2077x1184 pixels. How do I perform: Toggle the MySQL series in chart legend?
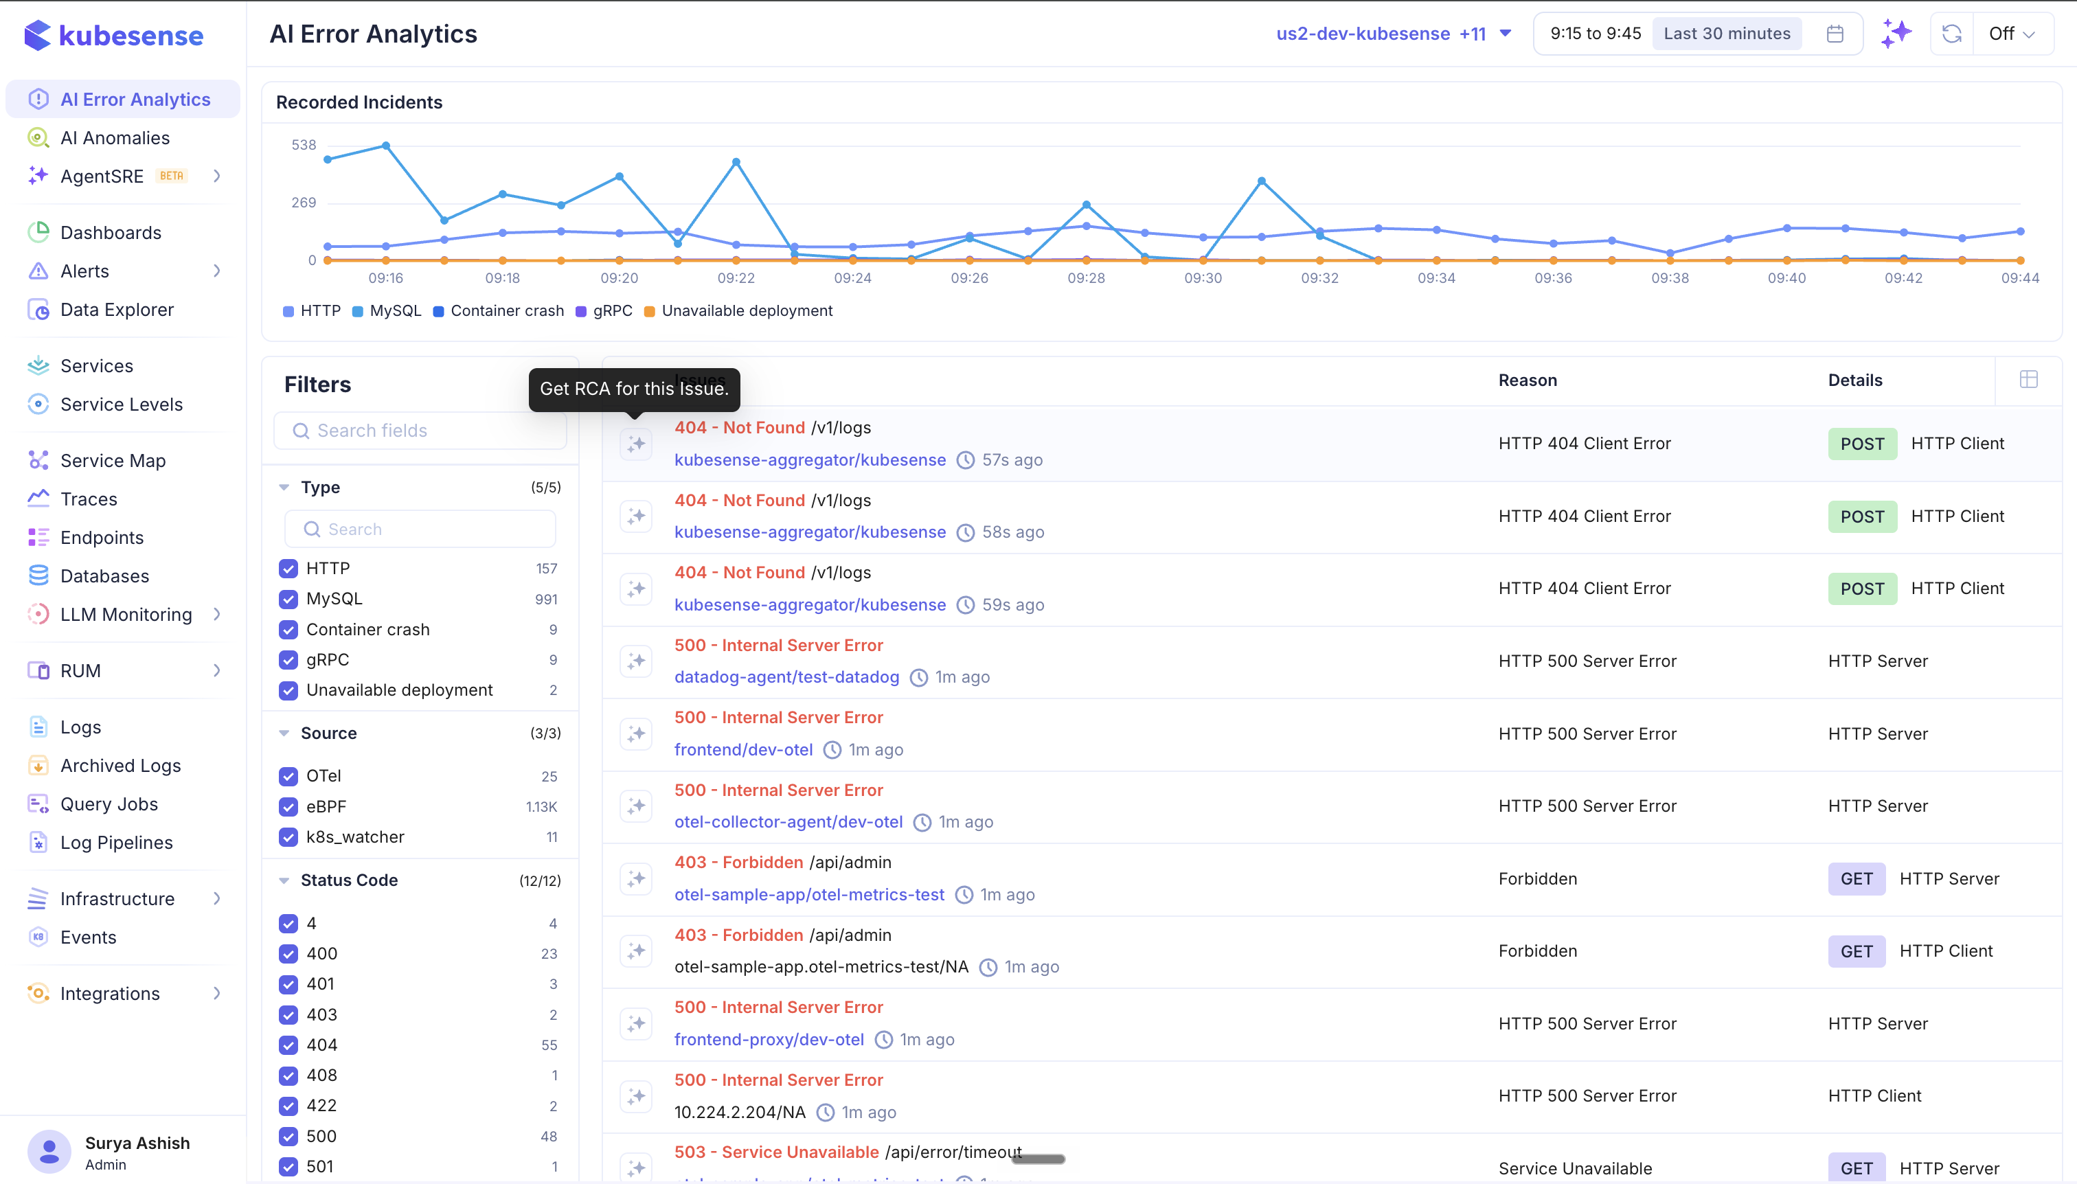click(x=387, y=310)
